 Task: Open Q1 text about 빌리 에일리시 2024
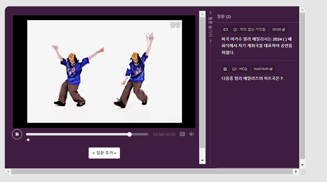click(x=257, y=46)
